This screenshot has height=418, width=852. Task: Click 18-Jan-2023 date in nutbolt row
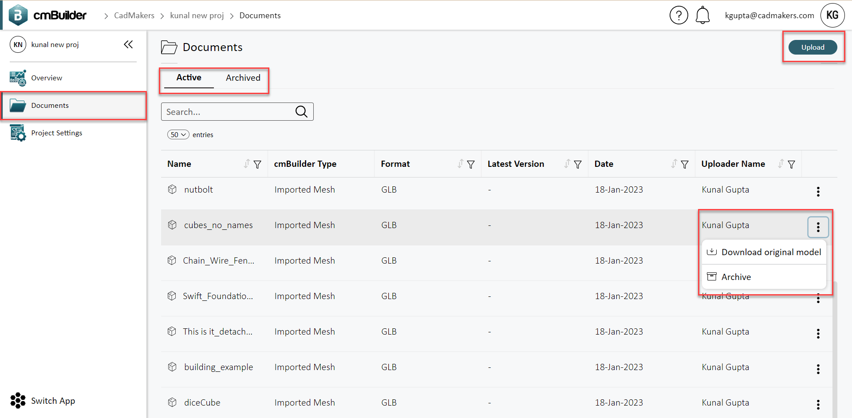[619, 189]
